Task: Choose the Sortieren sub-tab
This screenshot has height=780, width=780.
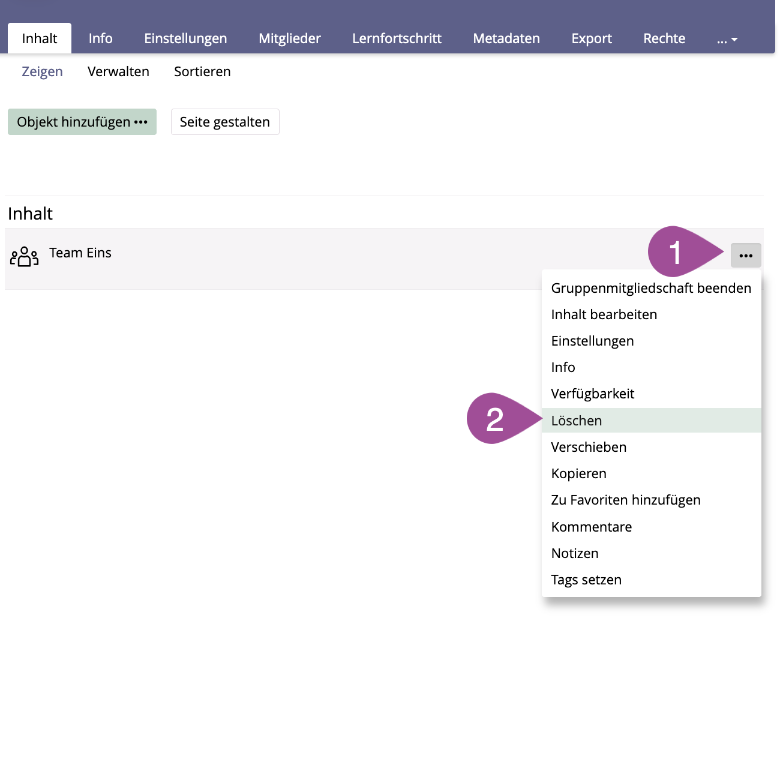Action: (x=202, y=71)
